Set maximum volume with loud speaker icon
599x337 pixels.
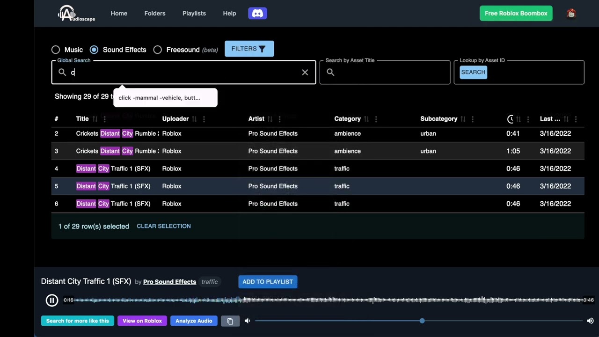590,321
